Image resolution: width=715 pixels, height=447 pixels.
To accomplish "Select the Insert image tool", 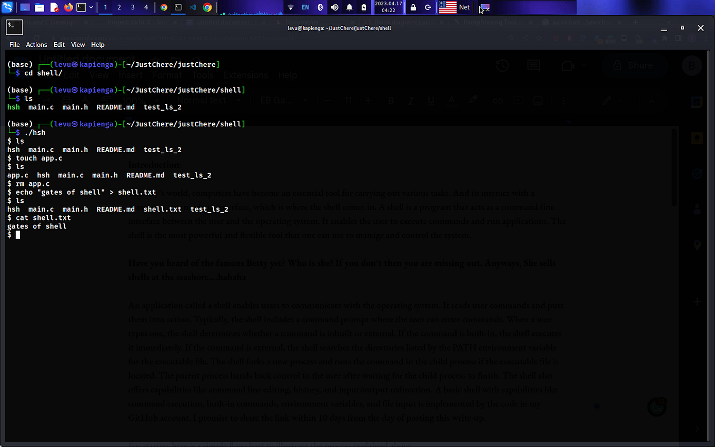I will [538, 100].
